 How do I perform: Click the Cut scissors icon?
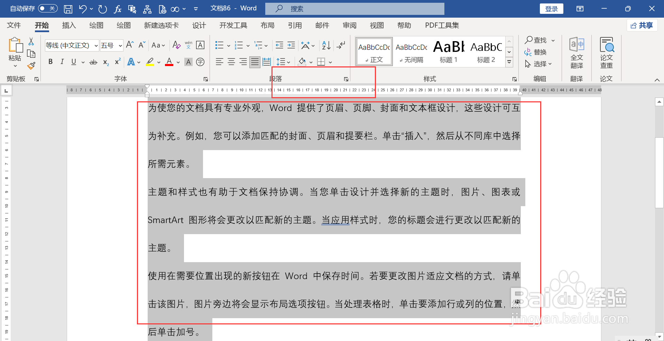pyautogui.click(x=31, y=42)
